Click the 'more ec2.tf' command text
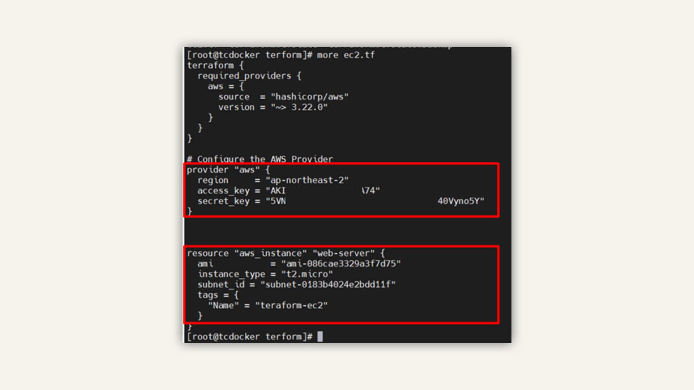 (x=346, y=55)
